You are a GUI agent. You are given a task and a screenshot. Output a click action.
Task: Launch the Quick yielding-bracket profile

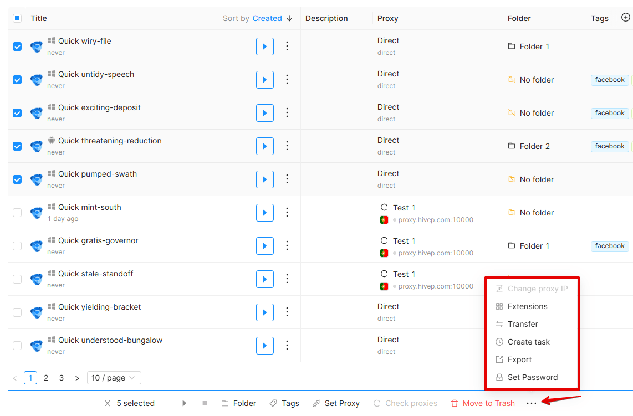tap(265, 312)
